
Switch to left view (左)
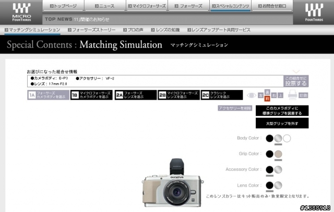tap(261, 96)
